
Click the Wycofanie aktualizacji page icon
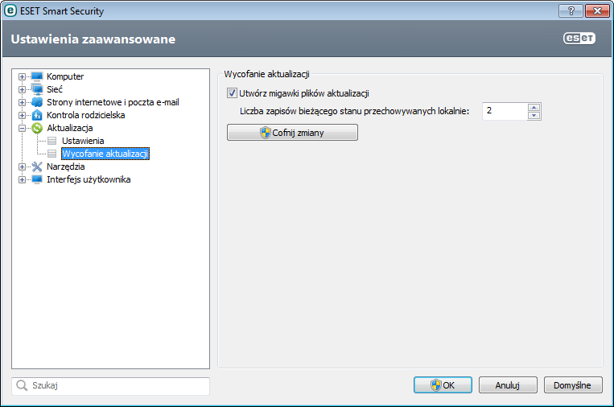(x=52, y=154)
